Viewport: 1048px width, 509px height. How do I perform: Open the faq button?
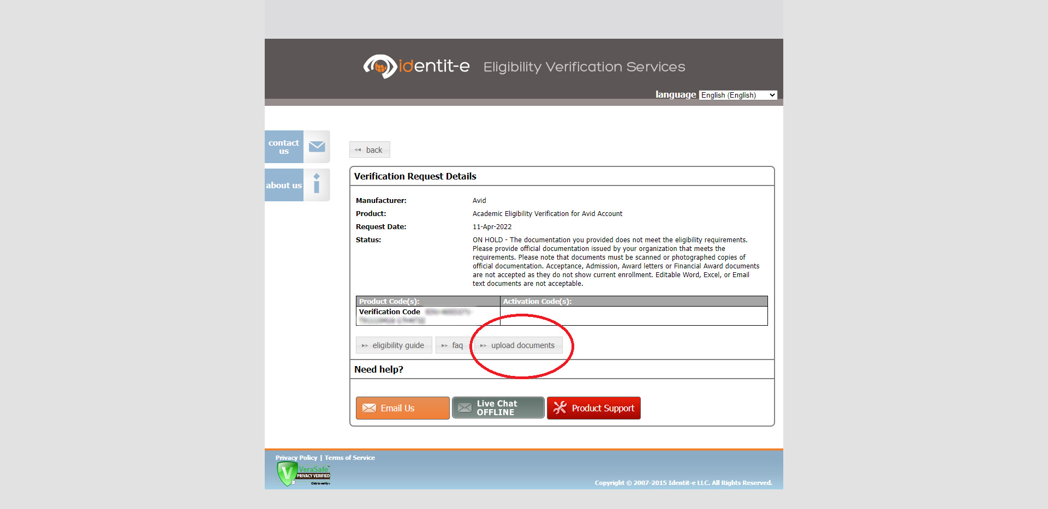tap(452, 345)
